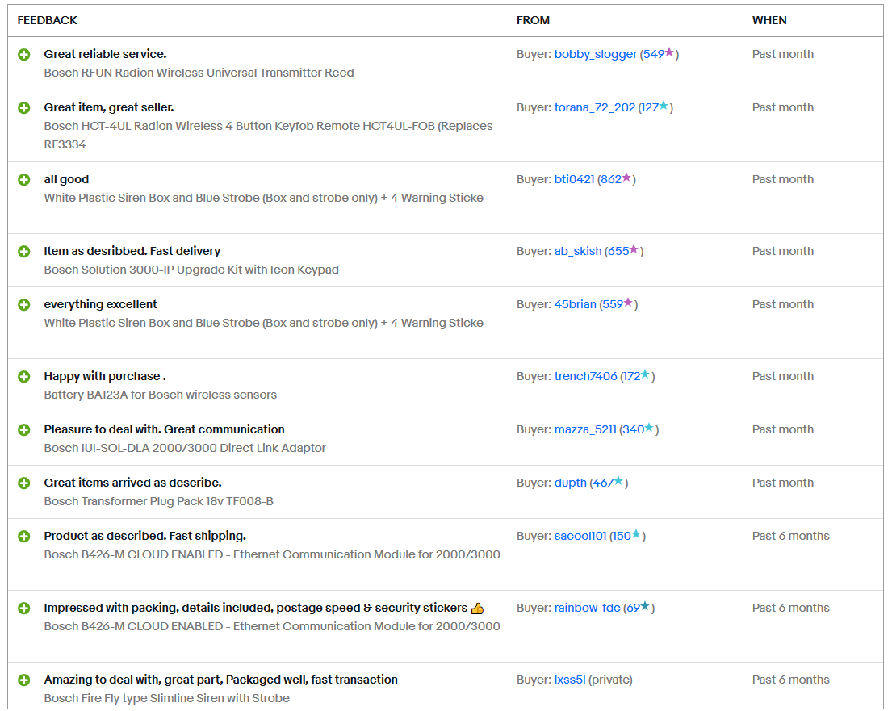The image size is (892, 711).
Task: Visit buyer bti0421's profile
Action: [574, 179]
